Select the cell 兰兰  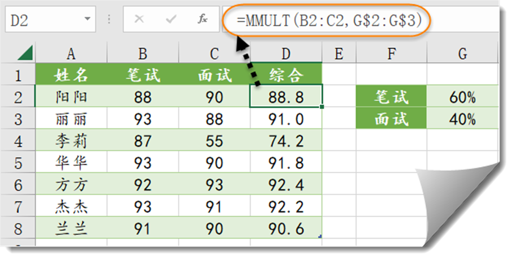point(71,228)
